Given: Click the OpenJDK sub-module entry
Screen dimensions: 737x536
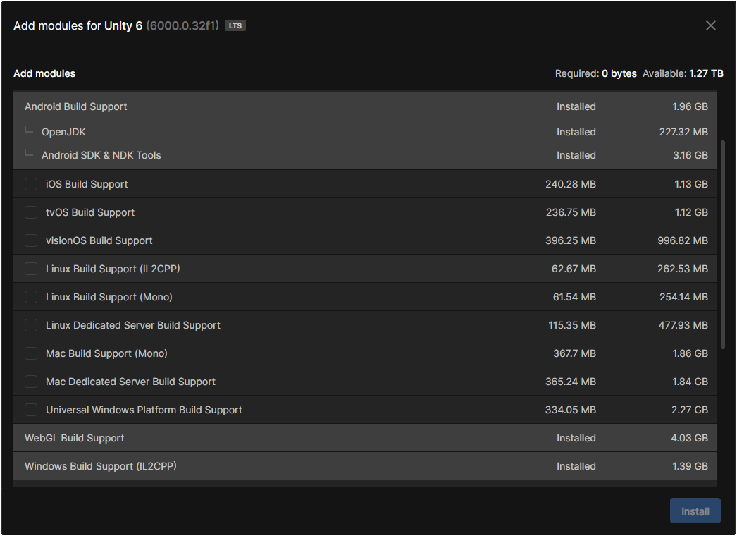Looking at the screenshot, I should point(63,132).
